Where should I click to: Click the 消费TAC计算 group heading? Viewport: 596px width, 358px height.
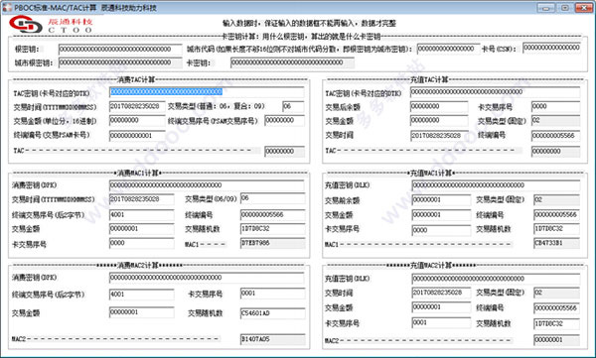[136, 79]
